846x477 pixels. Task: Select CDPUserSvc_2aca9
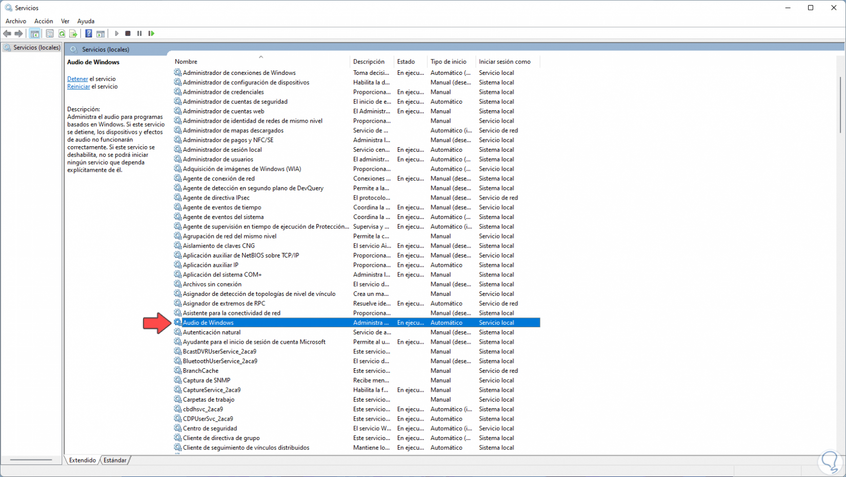pos(208,419)
